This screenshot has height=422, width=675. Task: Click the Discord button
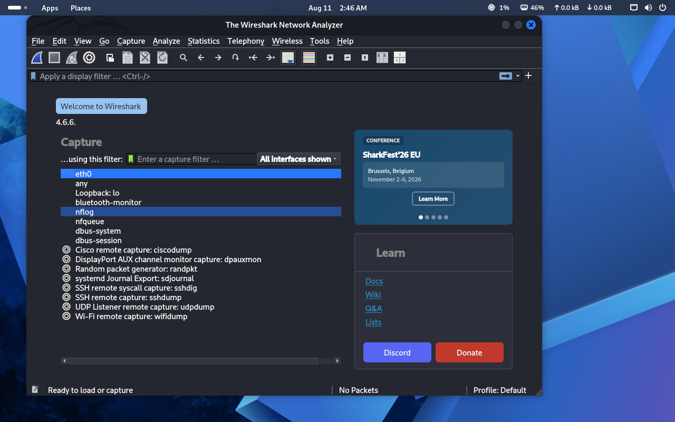[x=397, y=352]
